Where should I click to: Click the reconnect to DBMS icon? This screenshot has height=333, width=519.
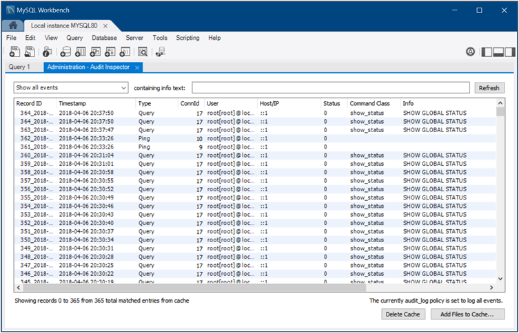point(160,52)
